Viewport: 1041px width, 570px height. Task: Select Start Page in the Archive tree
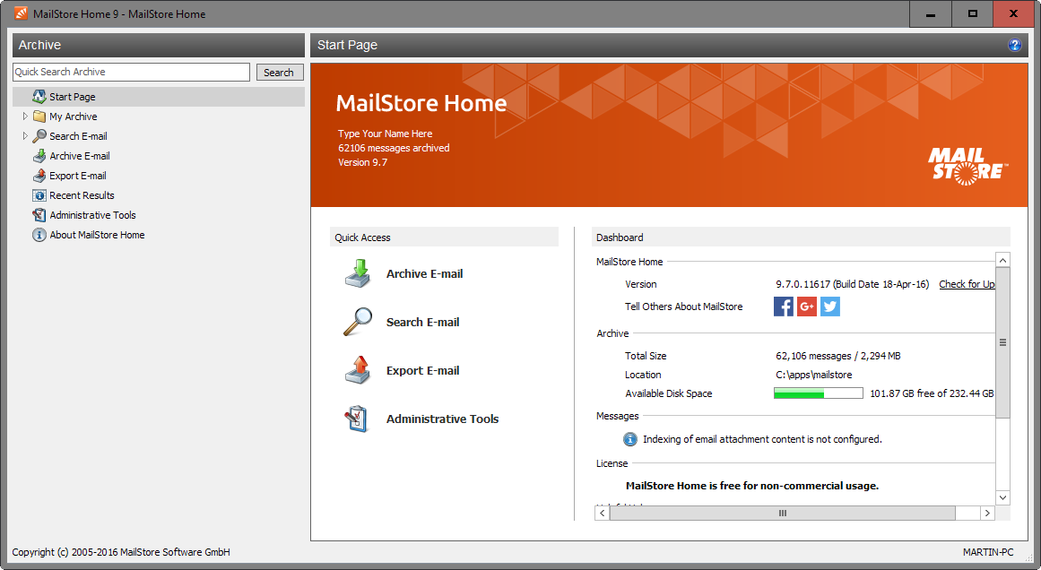(73, 97)
